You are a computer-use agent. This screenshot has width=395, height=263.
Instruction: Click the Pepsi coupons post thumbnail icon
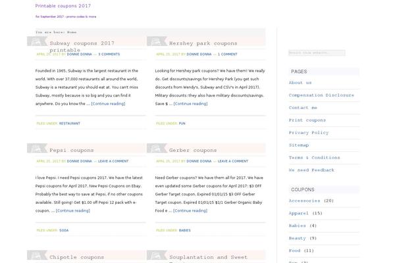point(37,148)
